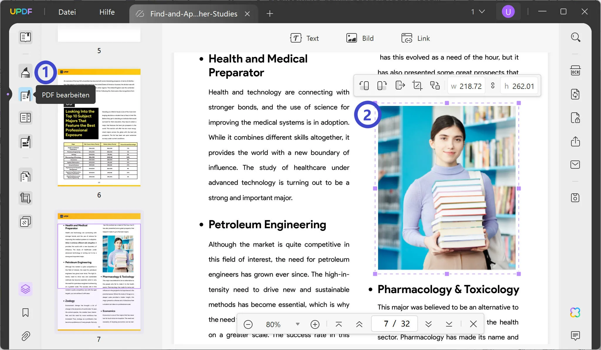Toggle the aspect ratio lock between width and height
This screenshot has width=601, height=350.
tap(492, 86)
